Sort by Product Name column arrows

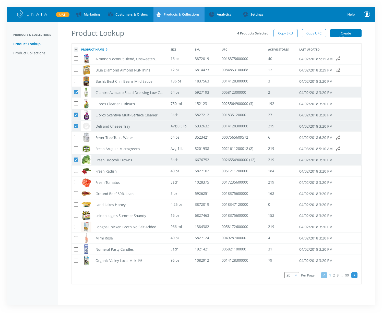pyautogui.click(x=107, y=50)
